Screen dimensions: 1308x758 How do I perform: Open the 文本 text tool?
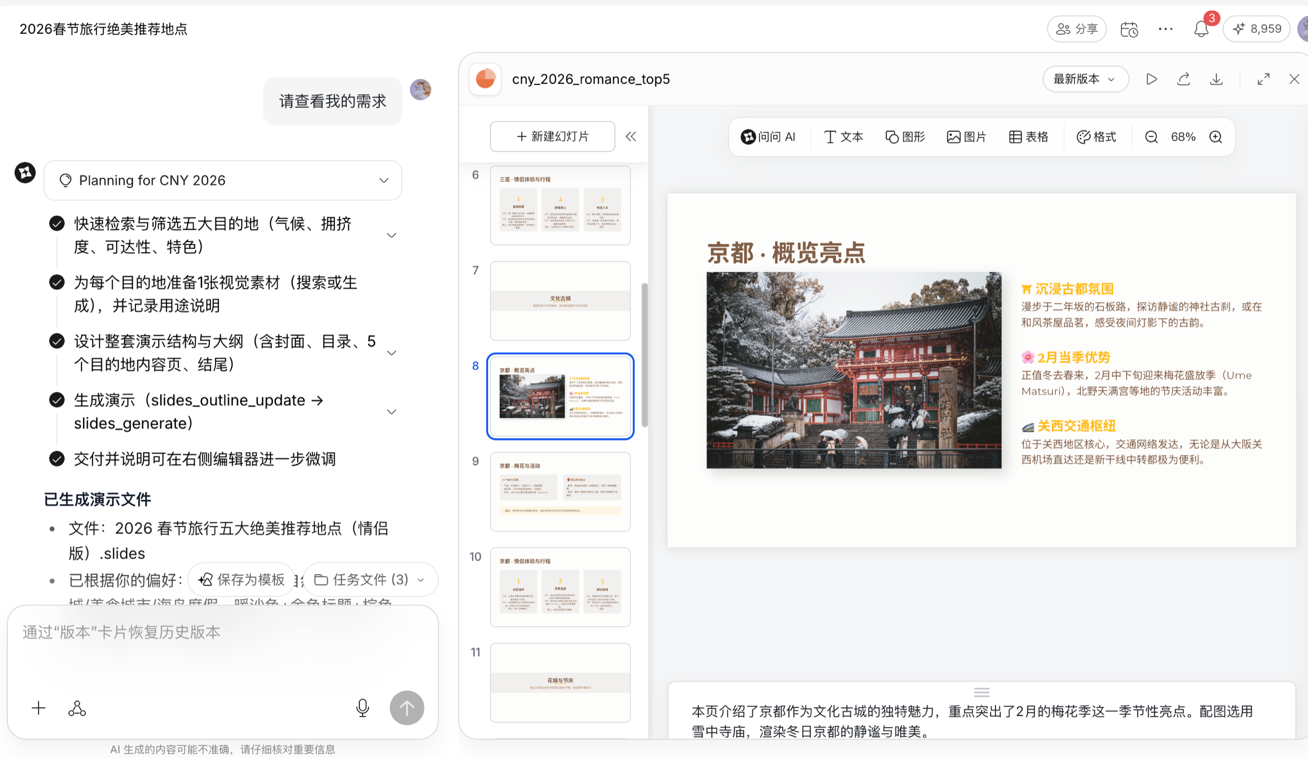coord(843,137)
